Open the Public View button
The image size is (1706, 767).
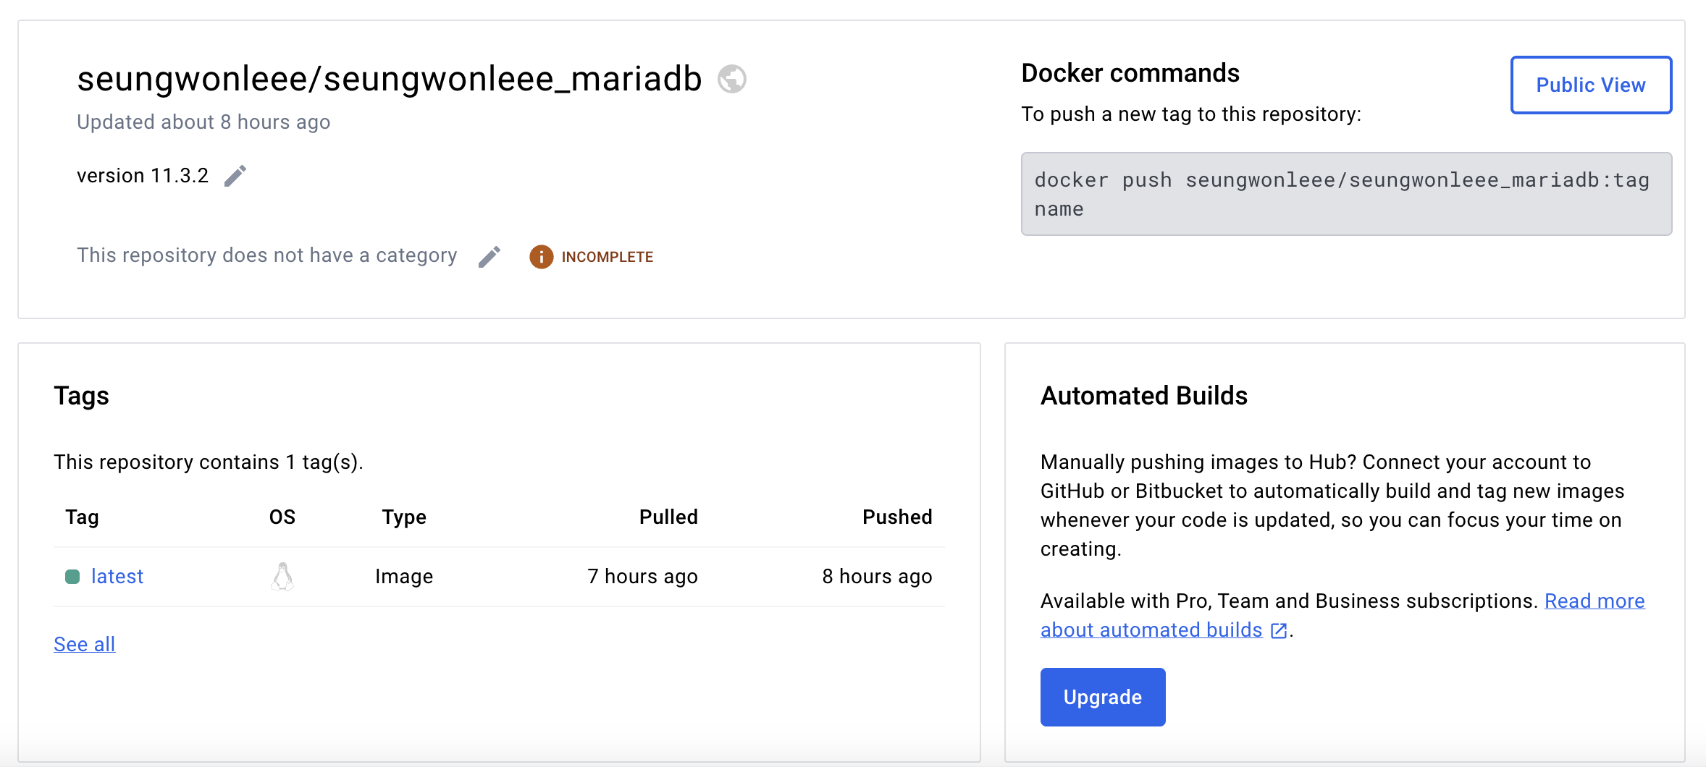tap(1591, 85)
